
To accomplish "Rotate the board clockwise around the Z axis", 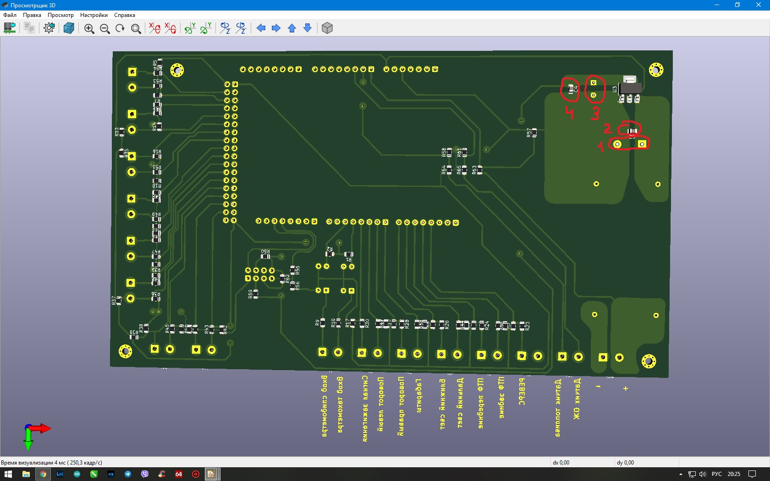I will tap(225, 28).
